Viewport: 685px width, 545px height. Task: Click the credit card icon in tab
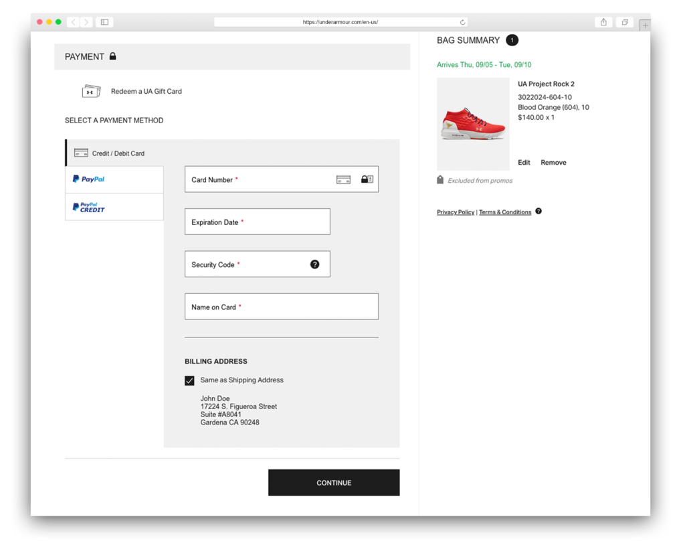pos(81,153)
